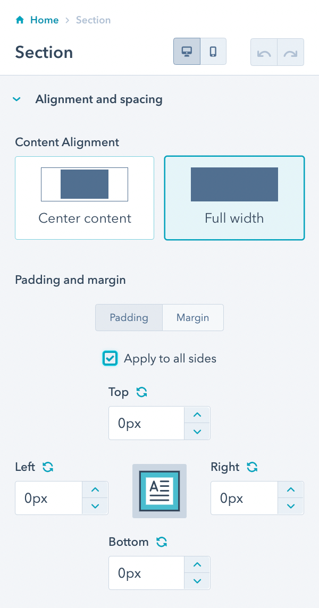
Task: Switch to mobile preview mode
Action: [x=213, y=52]
